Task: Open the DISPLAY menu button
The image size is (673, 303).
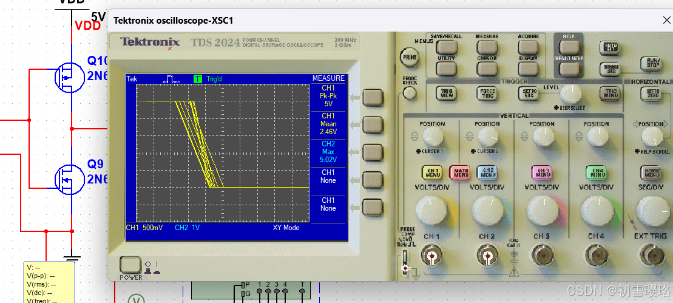Action: [x=528, y=69]
